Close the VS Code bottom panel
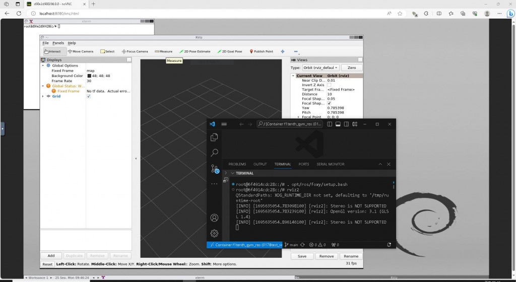Image resolution: width=516 pixels, height=282 pixels. point(389,164)
